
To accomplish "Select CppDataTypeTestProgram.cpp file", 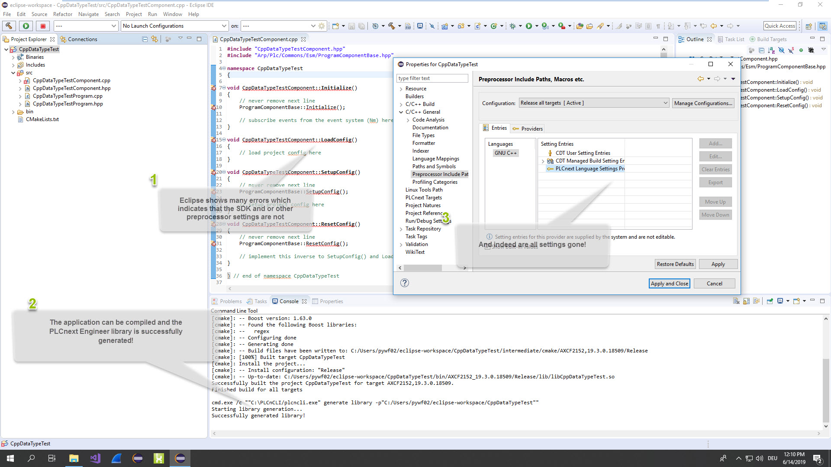I will pyautogui.click(x=68, y=96).
